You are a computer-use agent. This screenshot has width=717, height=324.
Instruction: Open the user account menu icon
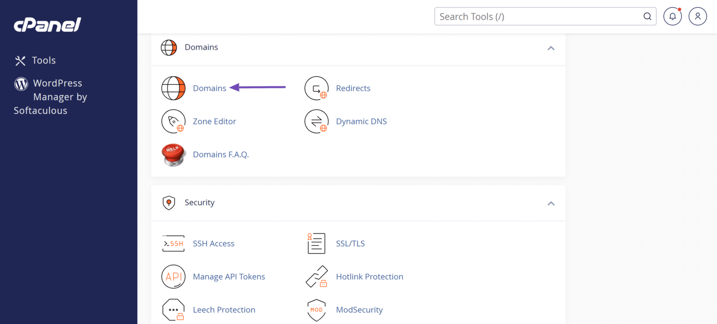pos(698,17)
